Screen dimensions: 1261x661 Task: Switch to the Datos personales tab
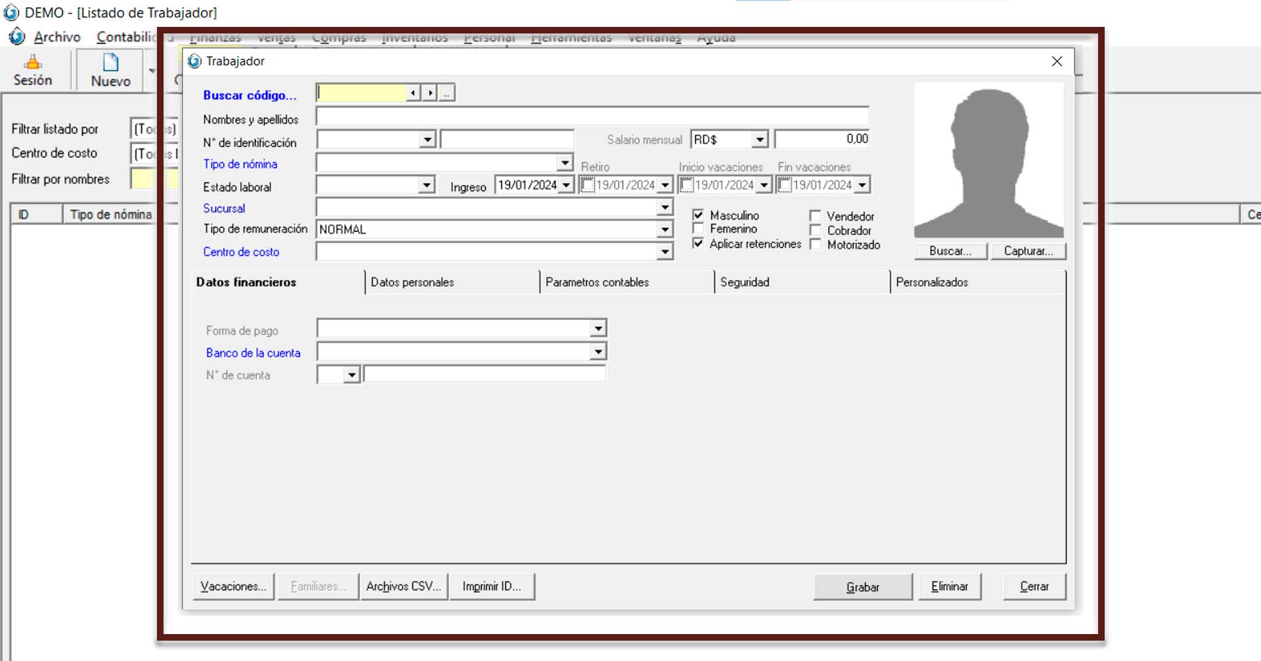pyautogui.click(x=412, y=282)
